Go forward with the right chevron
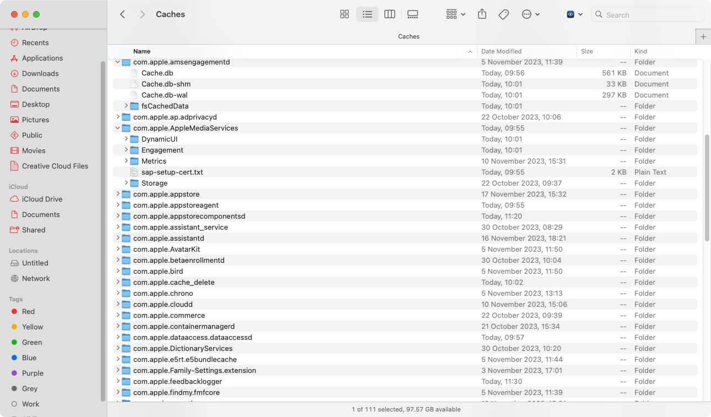711x417 pixels. tap(142, 14)
